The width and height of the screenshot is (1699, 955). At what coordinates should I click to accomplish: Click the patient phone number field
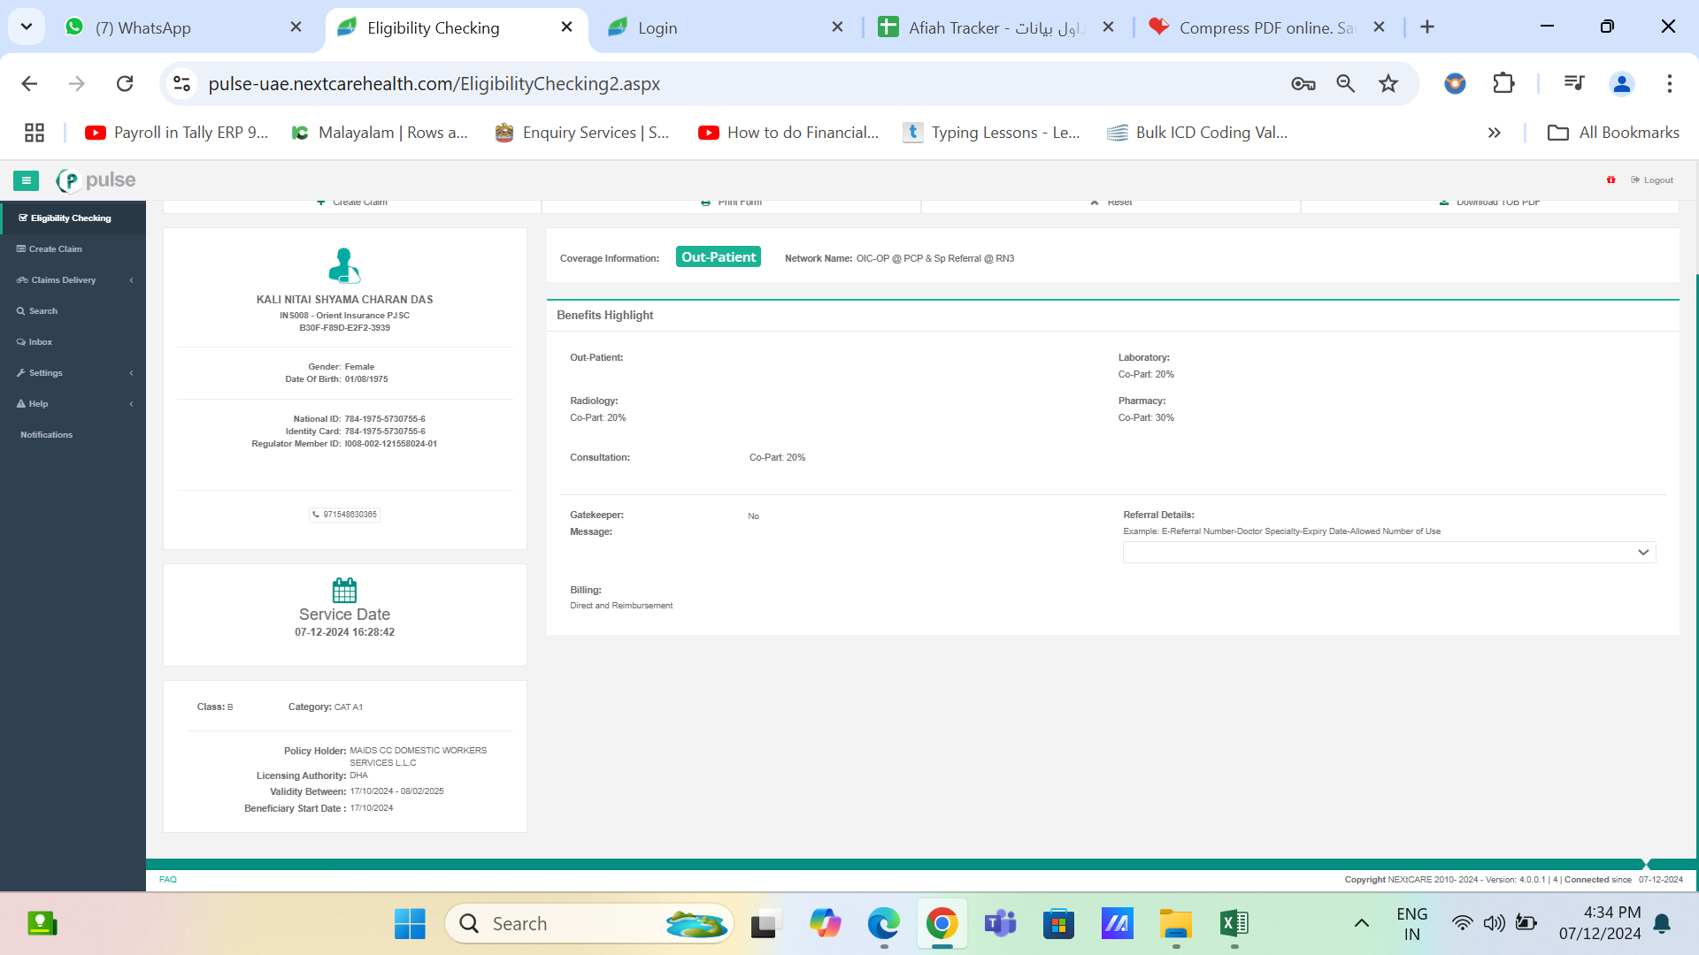pos(345,515)
